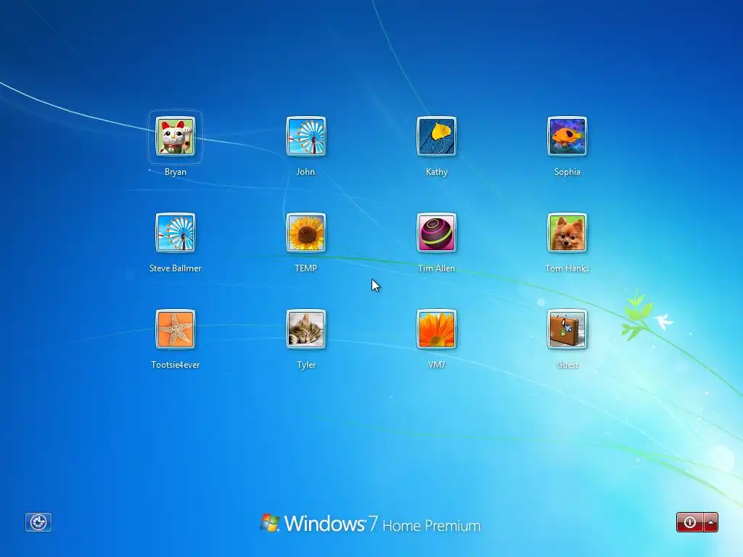The height and width of the screenshot is (557, 743).
Task: Expand the shut down options arrow
Action: [x=711, y=522]
